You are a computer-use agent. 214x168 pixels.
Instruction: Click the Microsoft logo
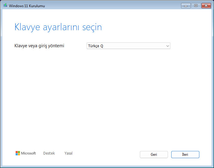tap(26, 153)
